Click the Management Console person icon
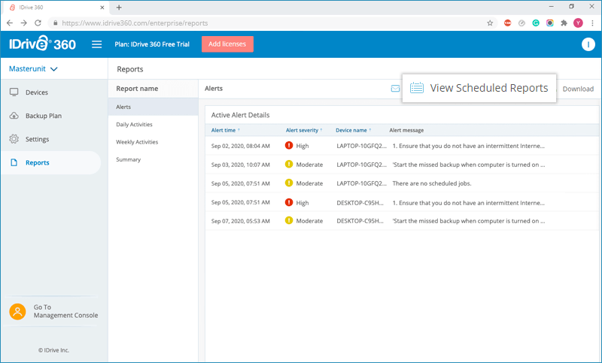This screenshot has height=363, width=602. 17,311
